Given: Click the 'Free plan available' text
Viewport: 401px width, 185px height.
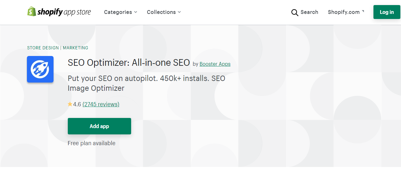Looking at the screenshot, I should pyautogui.click(x=92, y=143).
